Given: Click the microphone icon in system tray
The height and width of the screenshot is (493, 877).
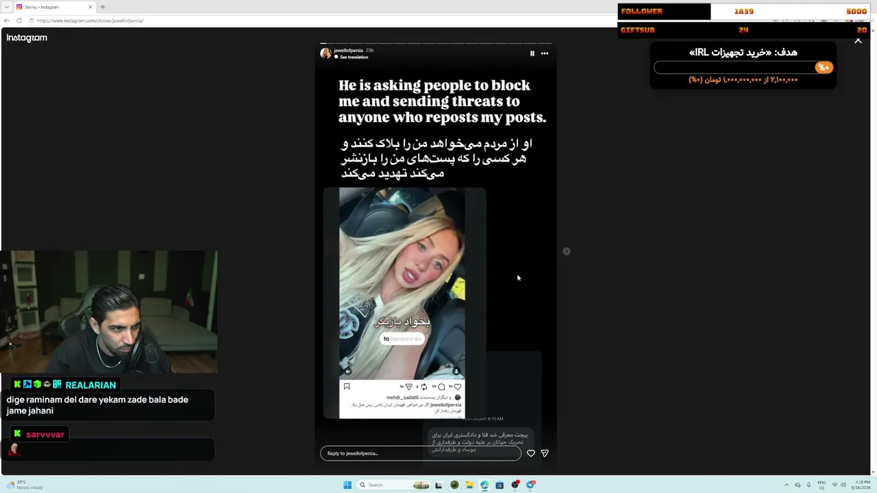Looking at the screenshot, I should 809,485.
